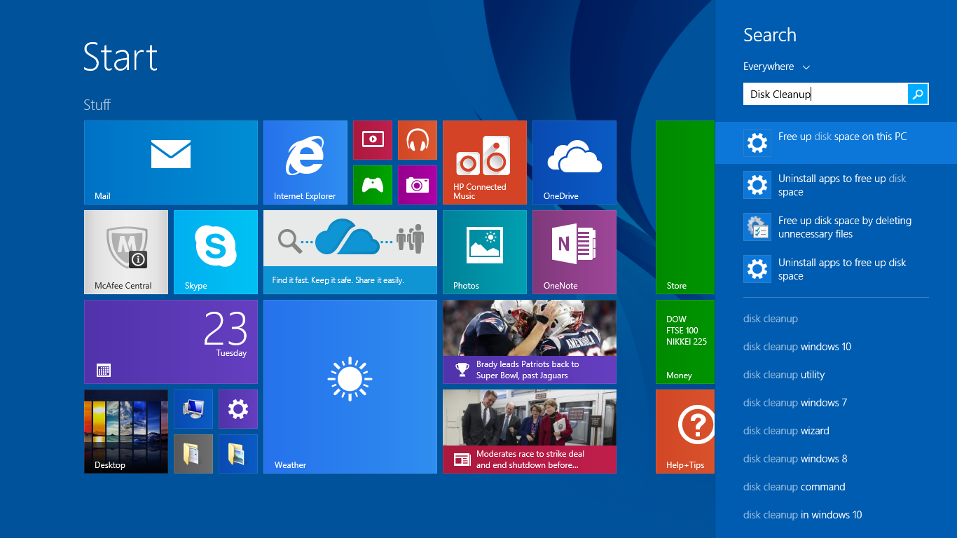This screenshot has height=538, width=957.
Task: Expand the Everywhere search scope dropdown
Action: [776, 67]
